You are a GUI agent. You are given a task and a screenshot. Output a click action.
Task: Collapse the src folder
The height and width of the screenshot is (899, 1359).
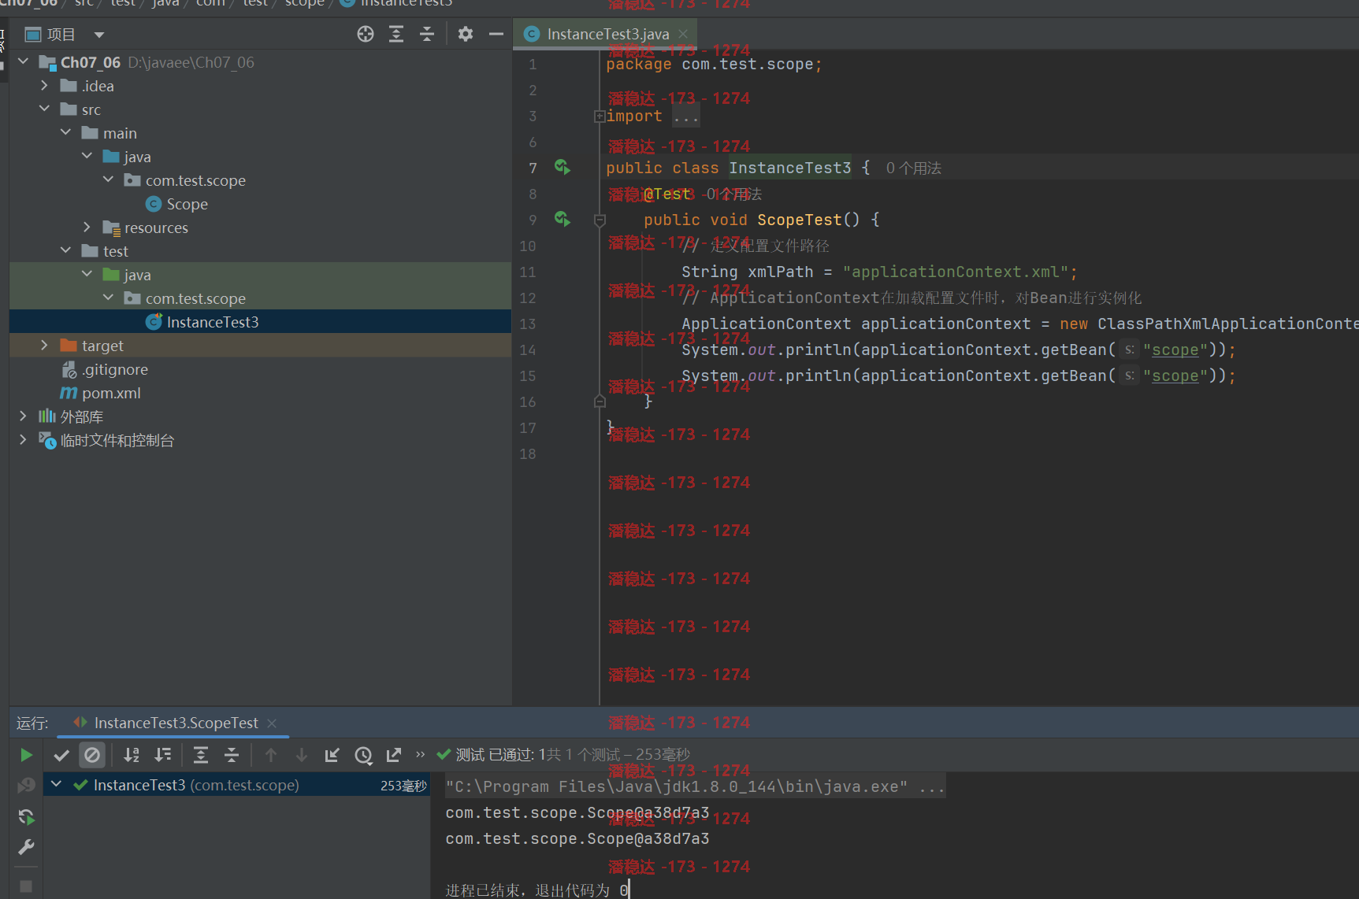pyautogui.click(x=44, y=109)
